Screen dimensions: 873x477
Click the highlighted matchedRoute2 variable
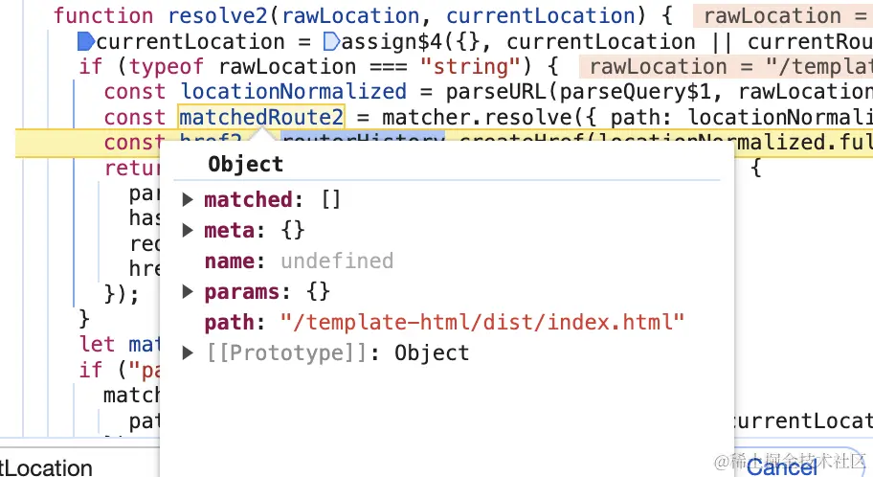pyautogui.click(x=261, y=117)
